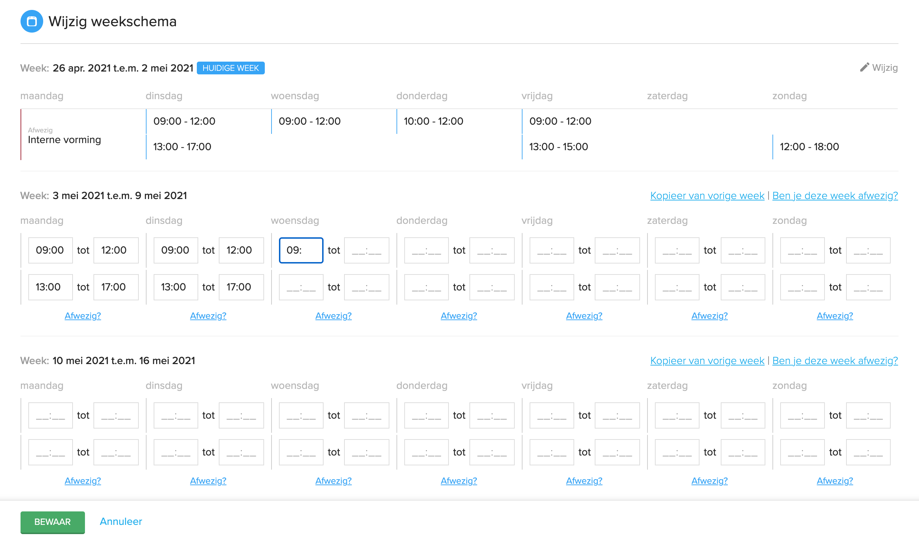Select the focused woensdag 09: input field

tap(301, 250)
